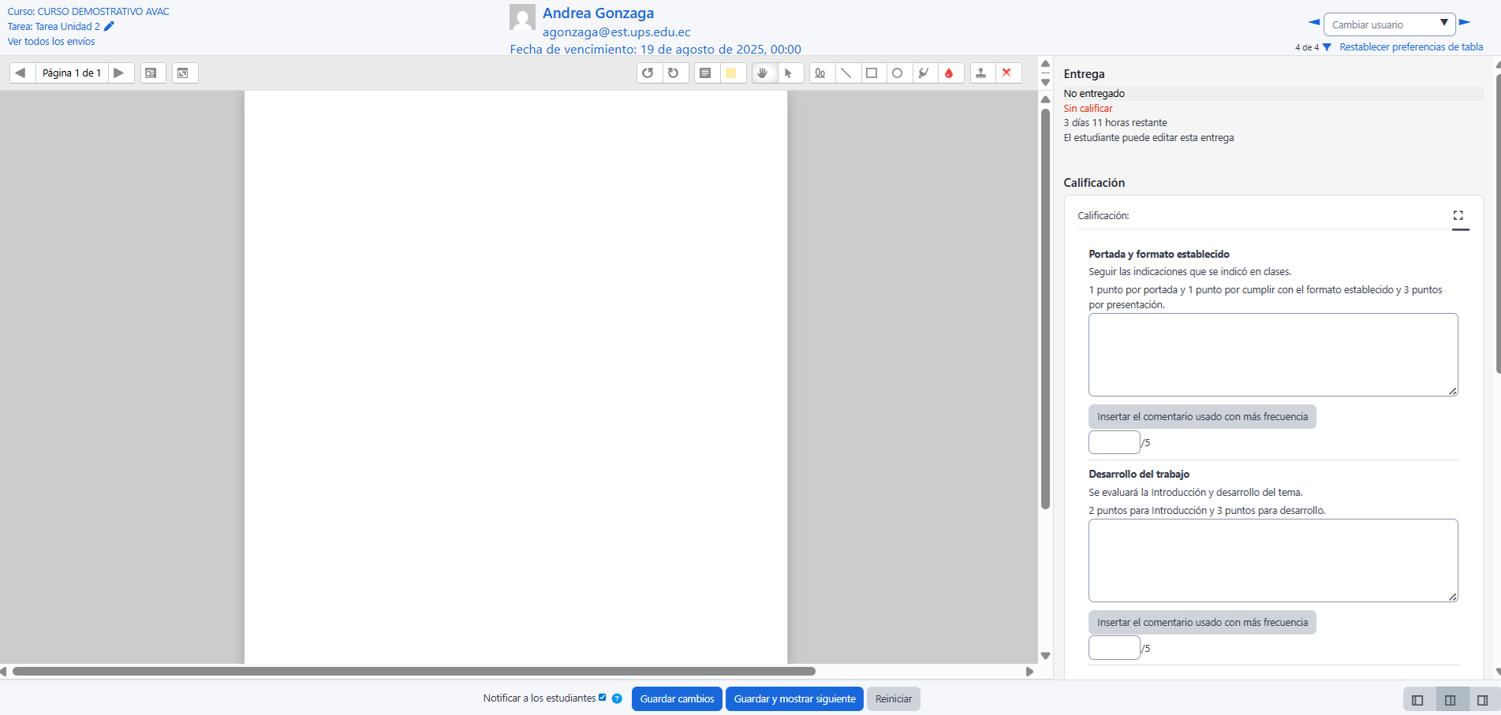The height and width of the screenshot is (715, 1501).
Task: Switch to the collapsed review panel layout
Action: tap(1417, 700)
